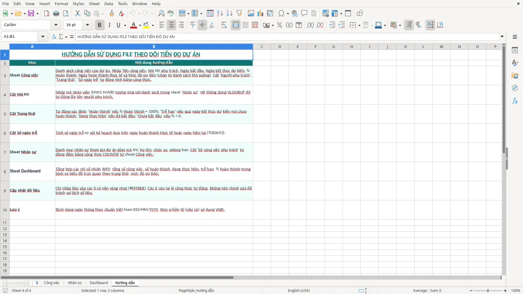Export directly as PDF

[47, 14]
